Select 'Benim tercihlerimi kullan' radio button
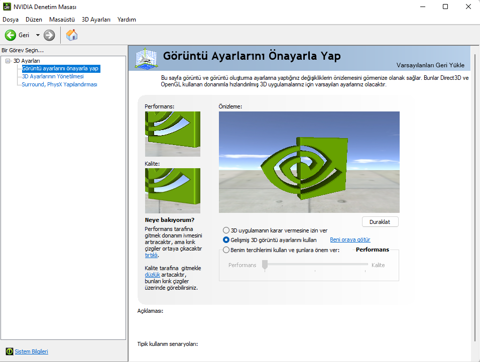The width and height of the screenshot is (480, 362). pos(226,250)
